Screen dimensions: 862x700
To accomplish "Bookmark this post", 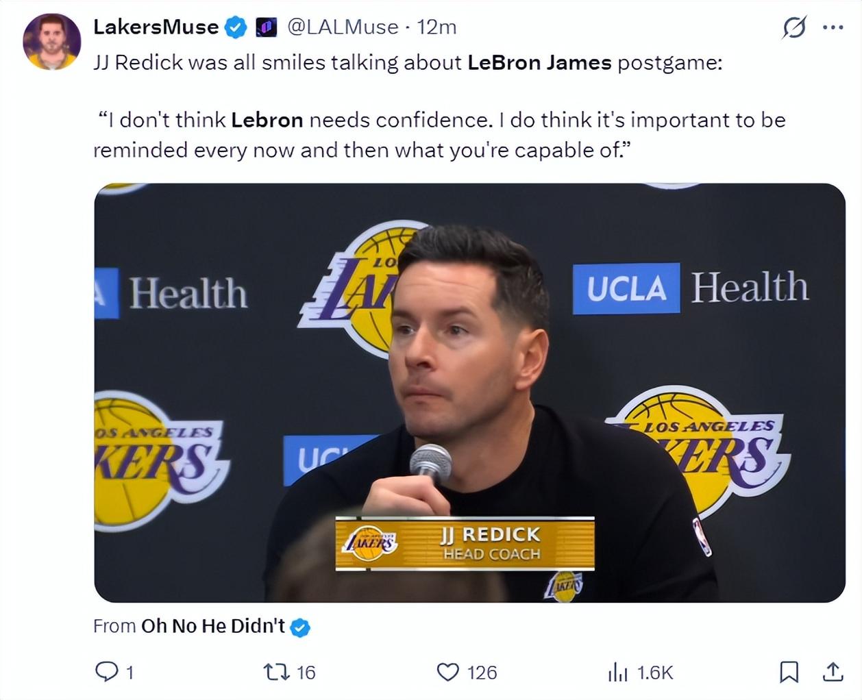I will point(789,672).
